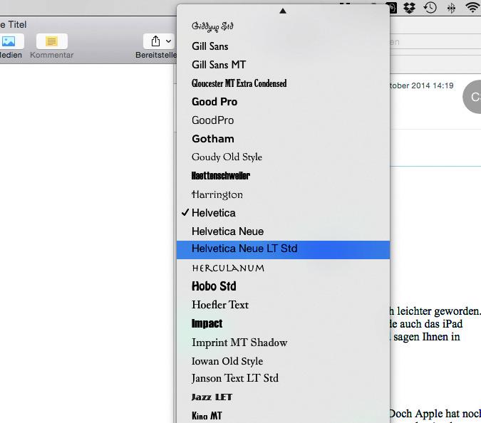
Task: Click the date text 2014 14:19
Action: [x=433, y=85]
